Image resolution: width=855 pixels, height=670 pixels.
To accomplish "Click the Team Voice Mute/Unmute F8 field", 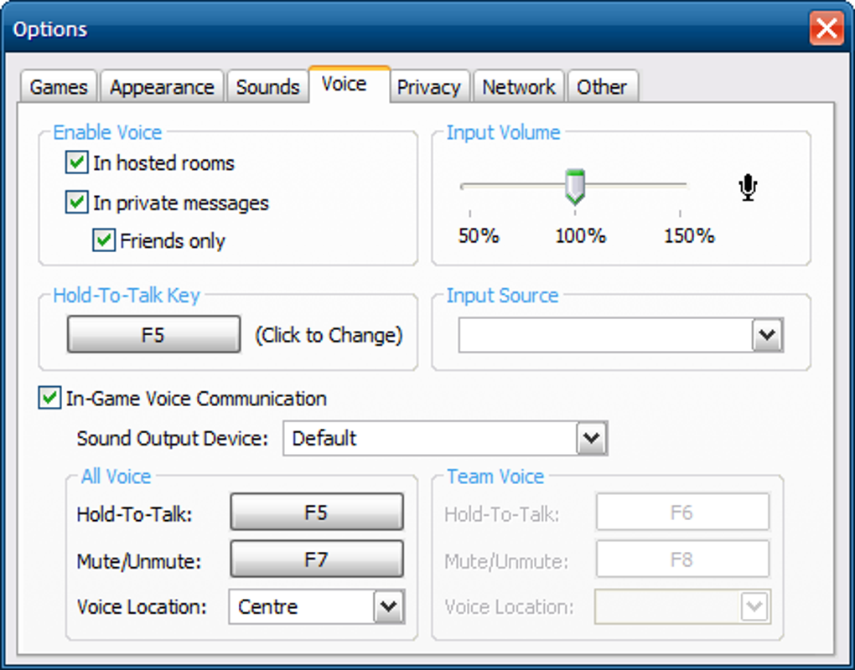I will 682,559.
